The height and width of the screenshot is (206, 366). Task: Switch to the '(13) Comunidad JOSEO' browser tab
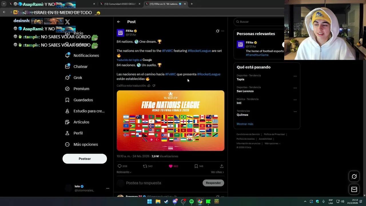(120, 4)
